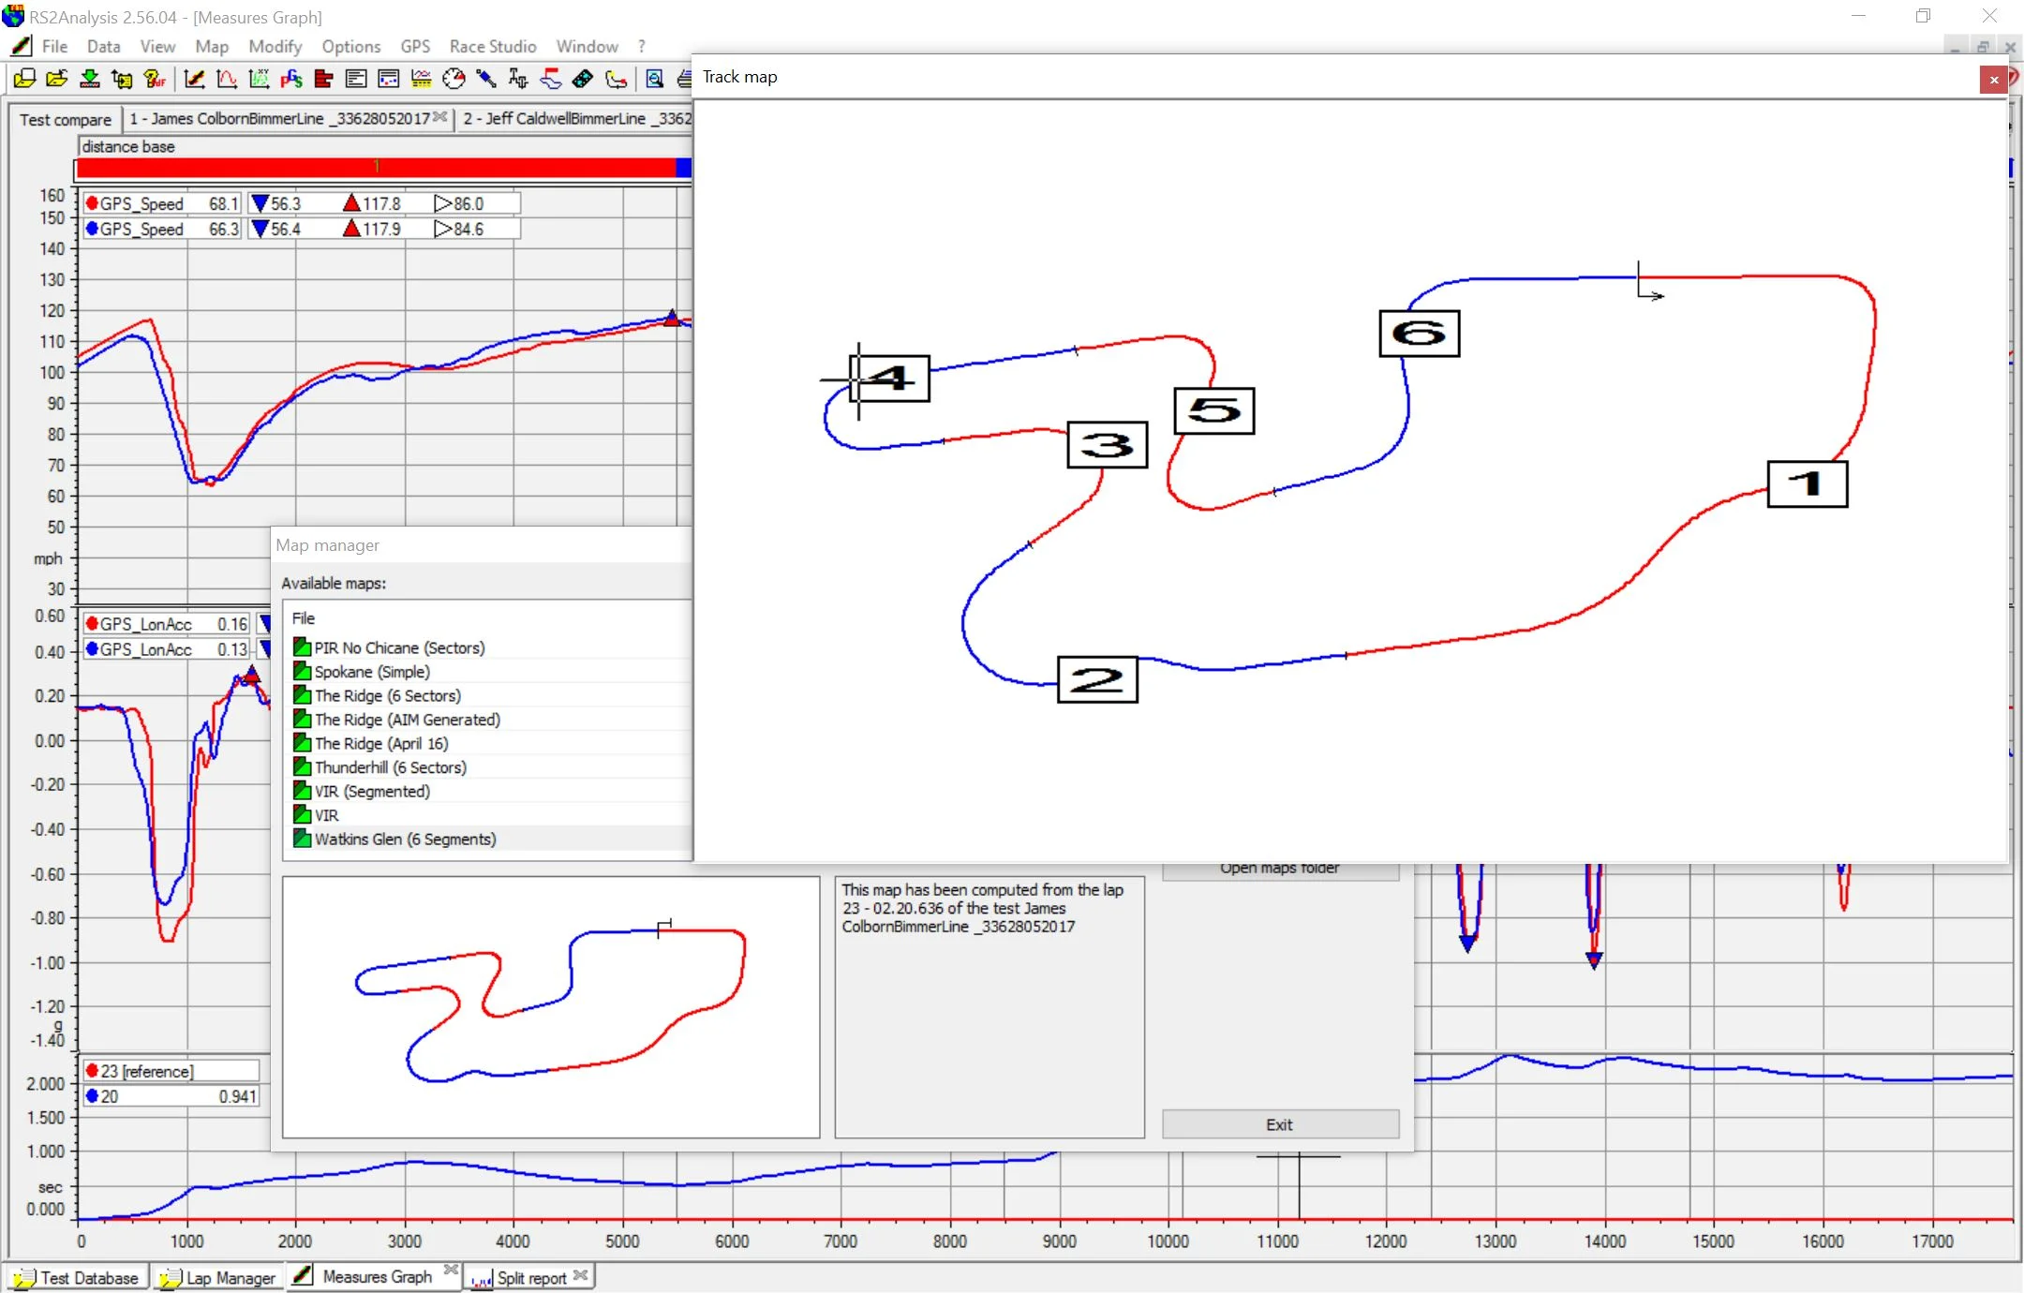2024x1293 pixels.
Task: Click the open test toolbar icon
Action: 25,79
